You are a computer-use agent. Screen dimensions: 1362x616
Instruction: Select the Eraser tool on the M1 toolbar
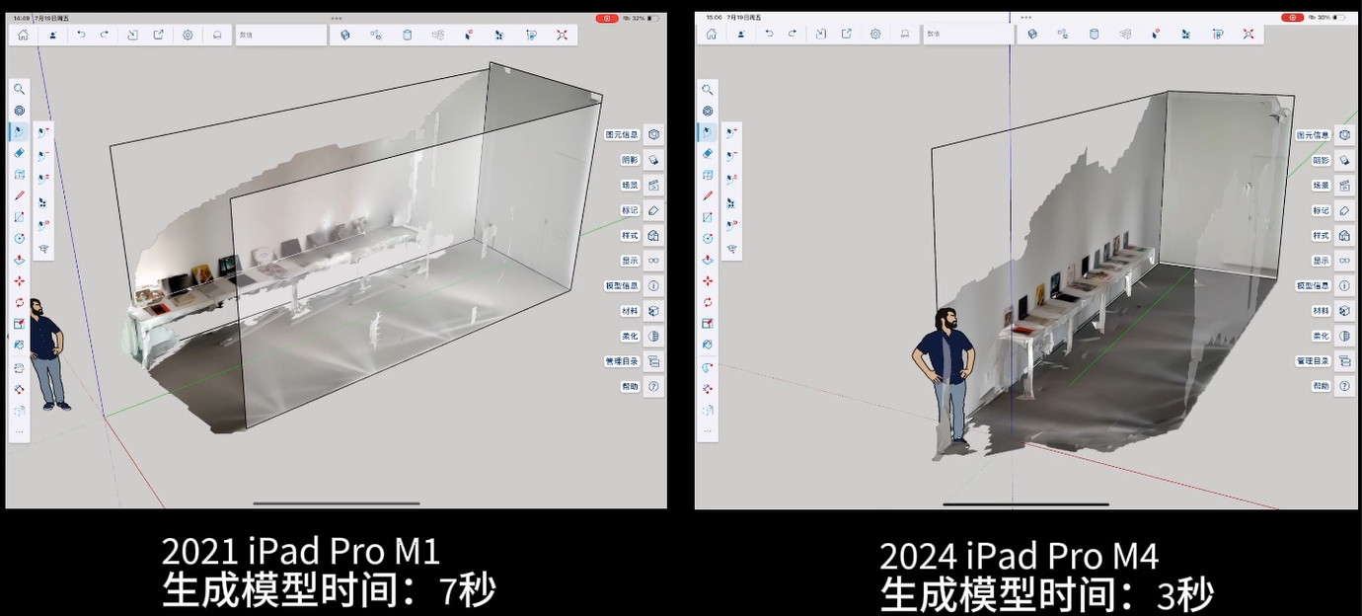pos(19,153)
